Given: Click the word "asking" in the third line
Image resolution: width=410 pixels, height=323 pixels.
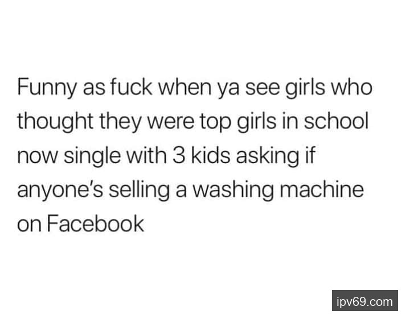Looking at the screenshot, I should pyautogui.click(x=267, y=156).
